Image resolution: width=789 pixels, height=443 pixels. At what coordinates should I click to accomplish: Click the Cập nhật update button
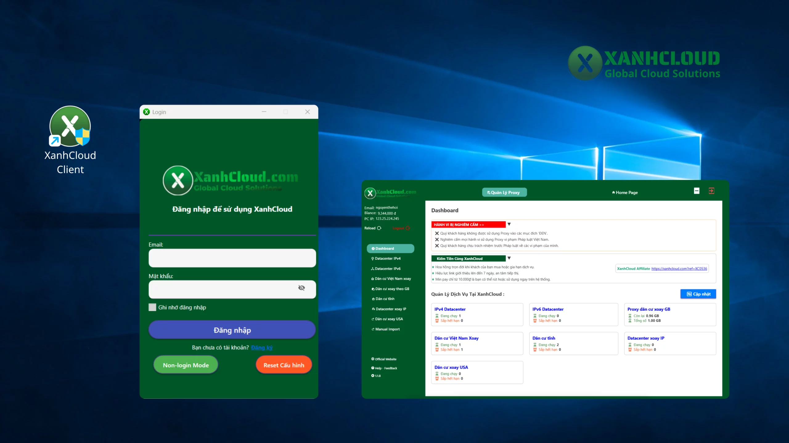698,294
